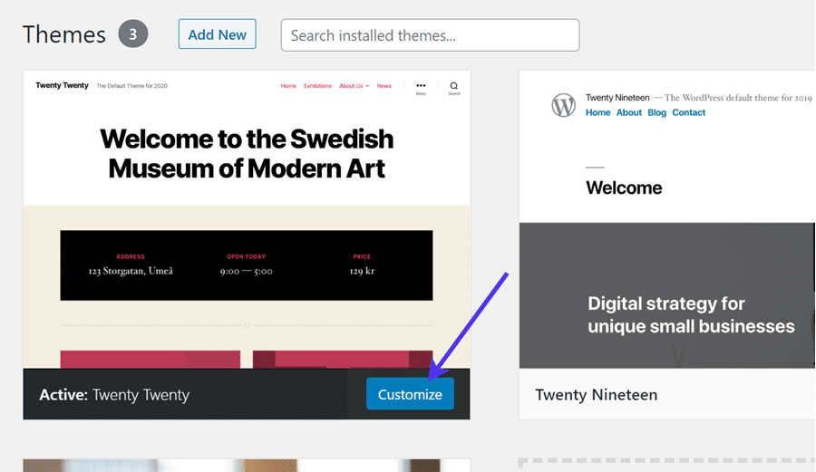Screen dimensions: 816x472
Task: Click the magnifier Search icon in Twenty Twenty preview
Action: click(454, 87)
